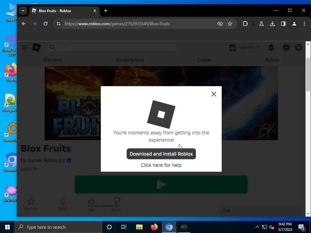The image size is (311, 233).
Task: Click the Roblox URL address field
Action: (x=139, y=24)
